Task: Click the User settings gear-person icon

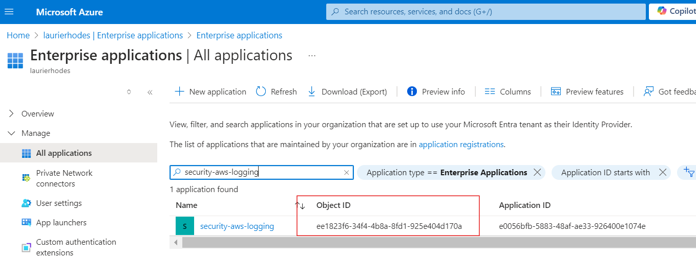Action: coord(27,203)
